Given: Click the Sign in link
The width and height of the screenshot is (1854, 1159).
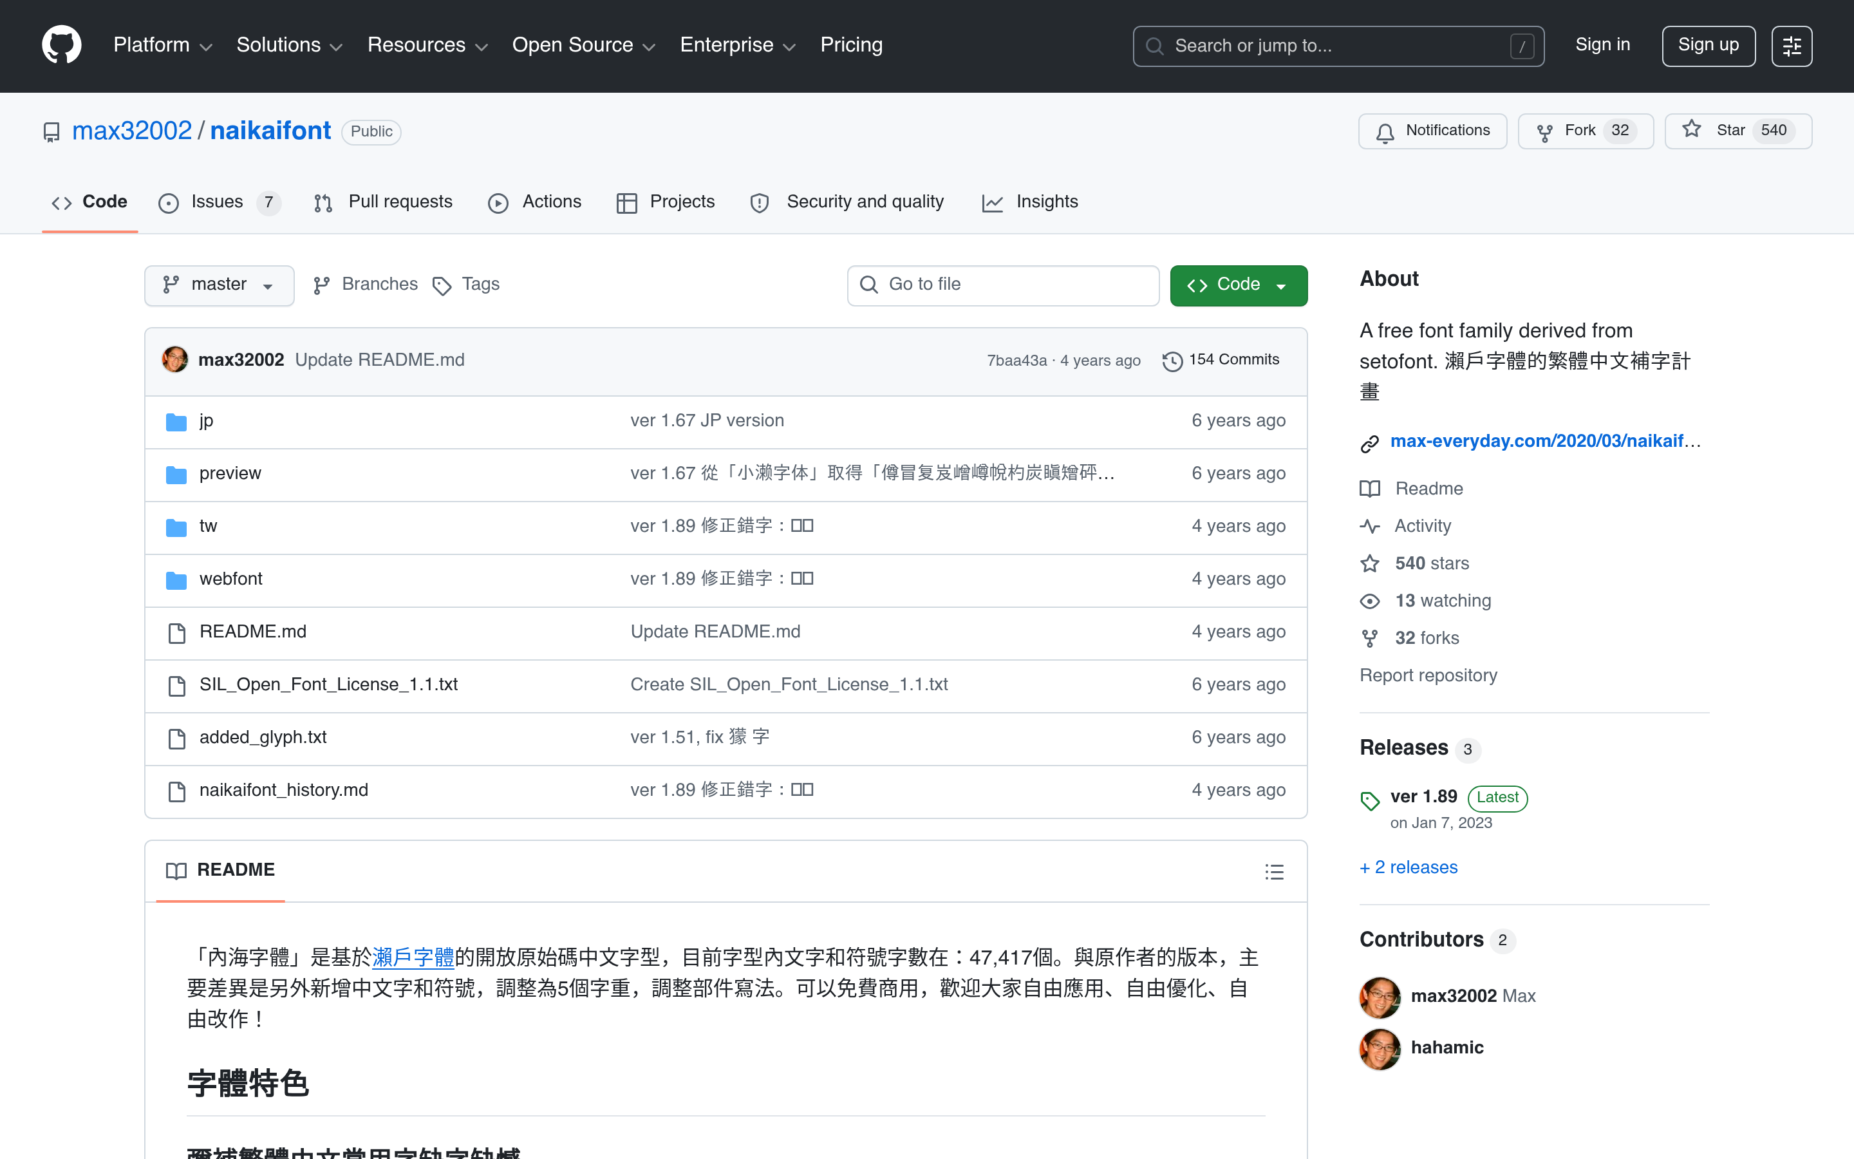Looking at the screenshot, I should tap(1602, 45).
